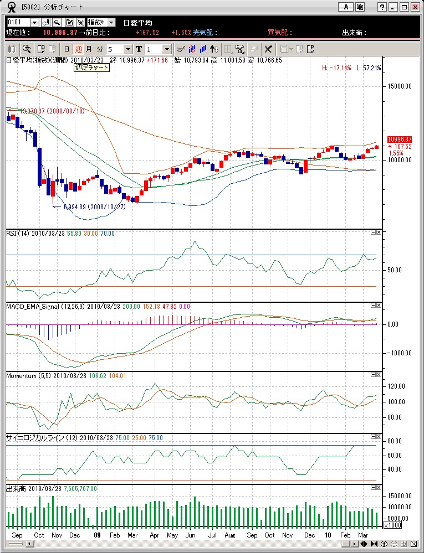Screen dimensions: 424x553
Task: Click the horizontal scrollbar right arrow
Action: (354, 544)
